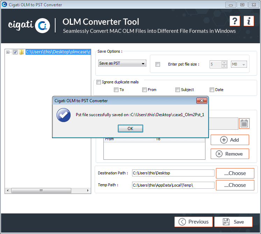Decrease pst file size with down arrow
This screenshot has width=261, height=234.
point(224,66)
